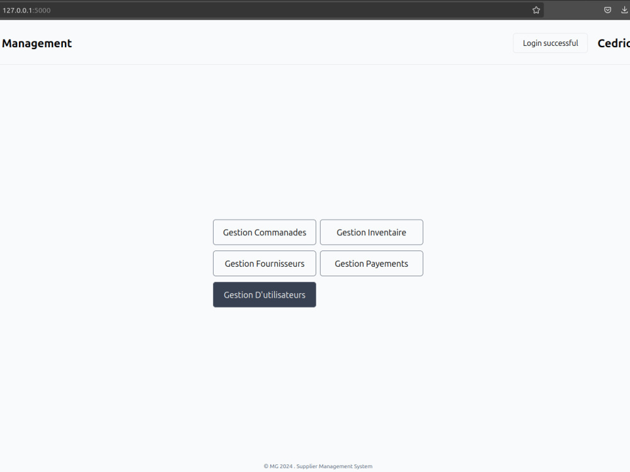Bookmark this page with the star icon
630x472 pixels.
click(536, 10)
